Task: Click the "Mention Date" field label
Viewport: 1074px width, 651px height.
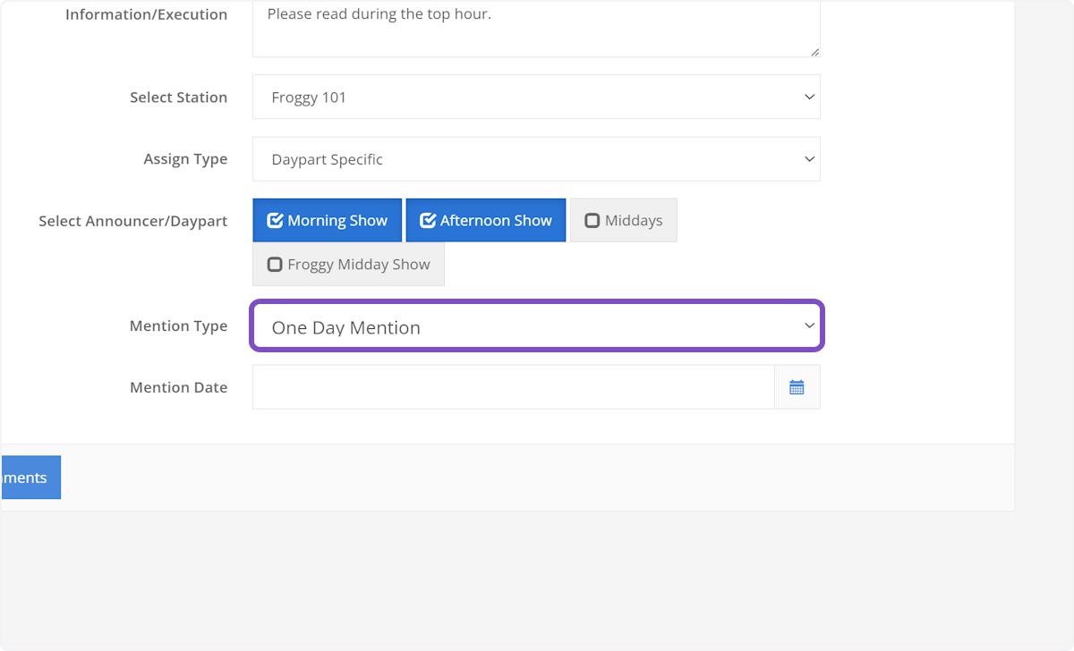Action: tap(178, 387)
